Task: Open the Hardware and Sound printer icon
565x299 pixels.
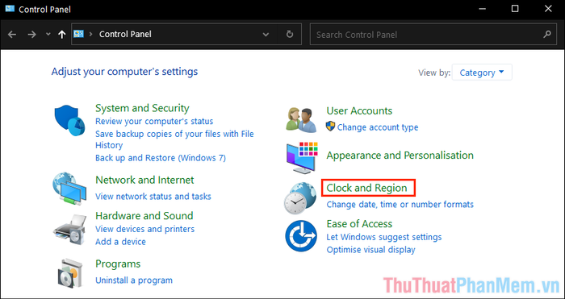Action: point(69,230)
